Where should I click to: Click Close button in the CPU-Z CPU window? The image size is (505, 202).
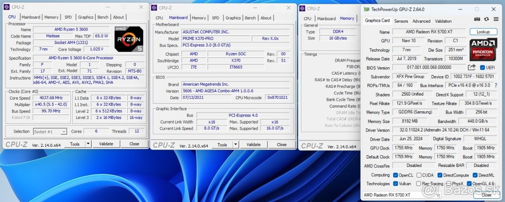(x=134, y=144)
